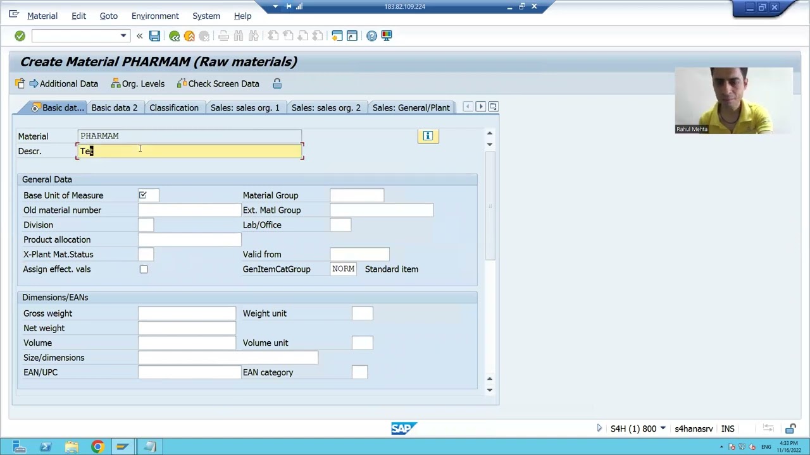Open the command field dropdown arrow

123,36
